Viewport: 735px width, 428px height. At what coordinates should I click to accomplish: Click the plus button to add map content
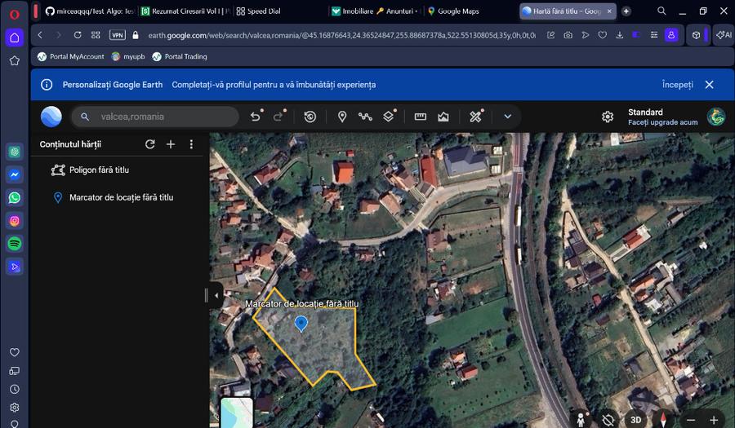171,144
